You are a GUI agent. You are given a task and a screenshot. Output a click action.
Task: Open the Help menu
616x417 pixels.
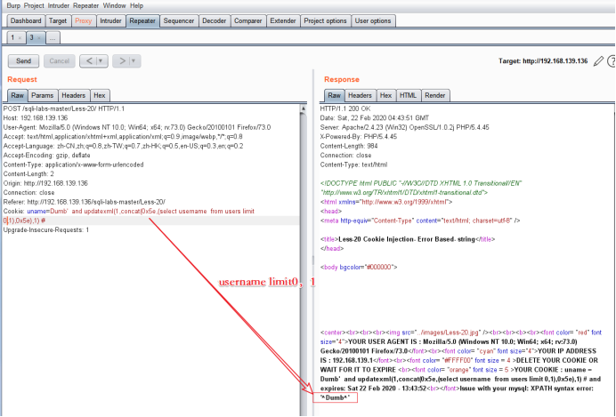pyautogui.click(x=137, y=5)
